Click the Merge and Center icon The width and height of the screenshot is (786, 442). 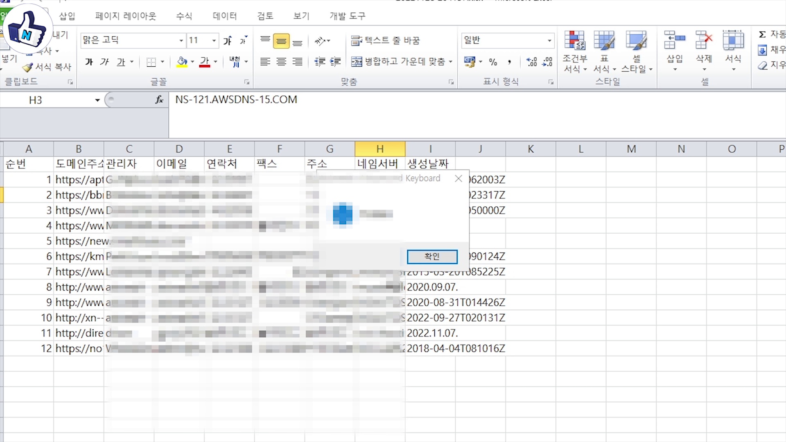coord(357,62)
